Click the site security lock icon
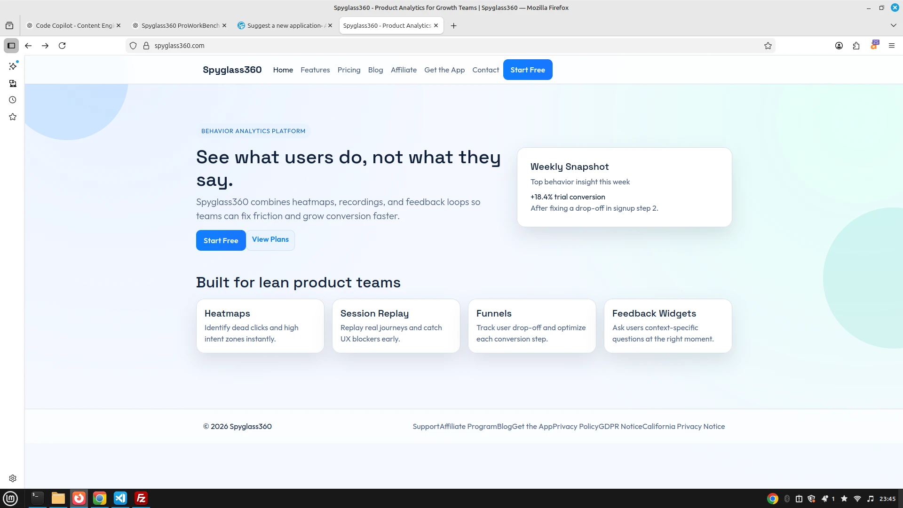Screen dimensions: 903x508 (x=146, y=46)
